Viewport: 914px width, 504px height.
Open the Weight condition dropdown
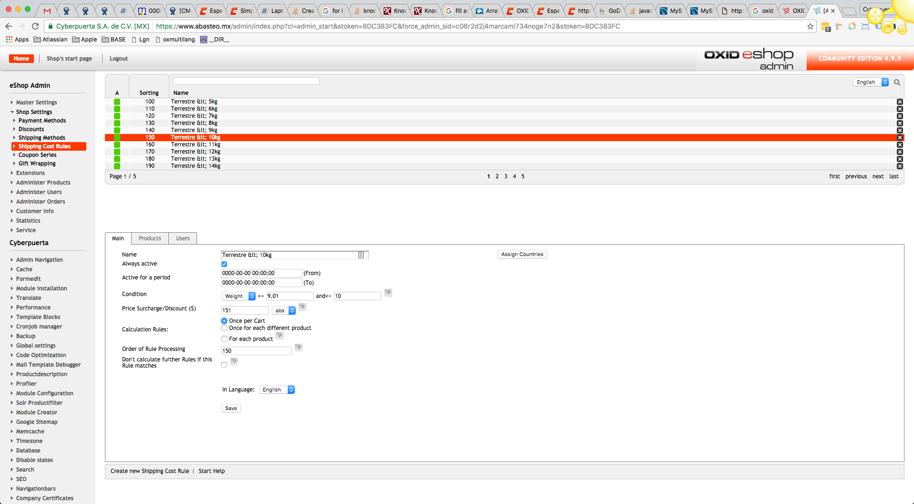pyautogui.click(x=239, y=296)
